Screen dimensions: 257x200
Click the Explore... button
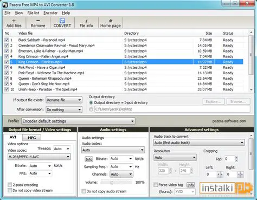[214, 101]
